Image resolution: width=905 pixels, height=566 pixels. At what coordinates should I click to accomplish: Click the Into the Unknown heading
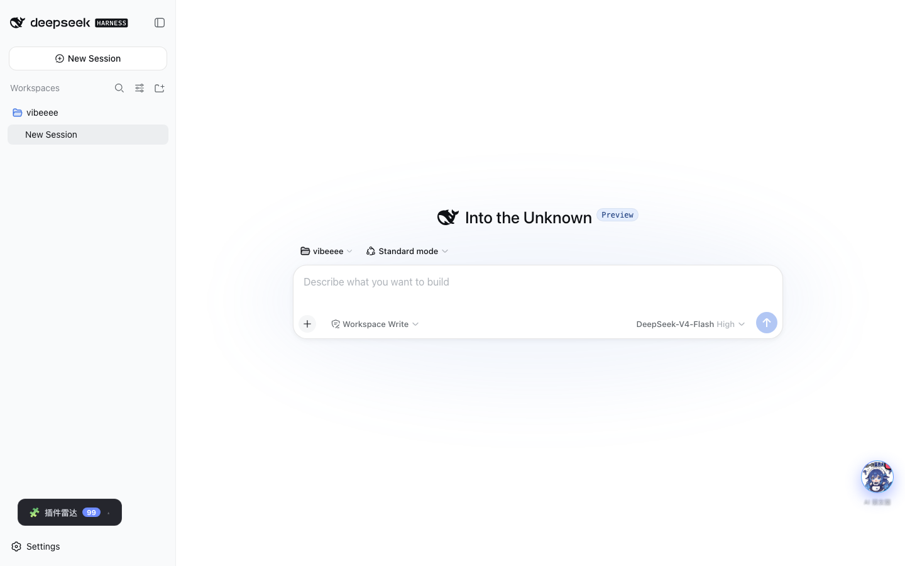pos(529,218)
